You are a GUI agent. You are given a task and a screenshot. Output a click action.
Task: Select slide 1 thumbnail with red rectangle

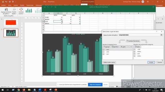[x=11, y=23]
